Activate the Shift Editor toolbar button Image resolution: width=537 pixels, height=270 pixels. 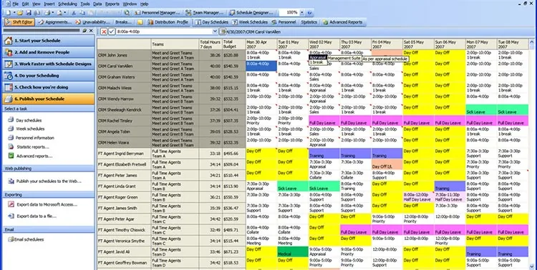[19, 22]
